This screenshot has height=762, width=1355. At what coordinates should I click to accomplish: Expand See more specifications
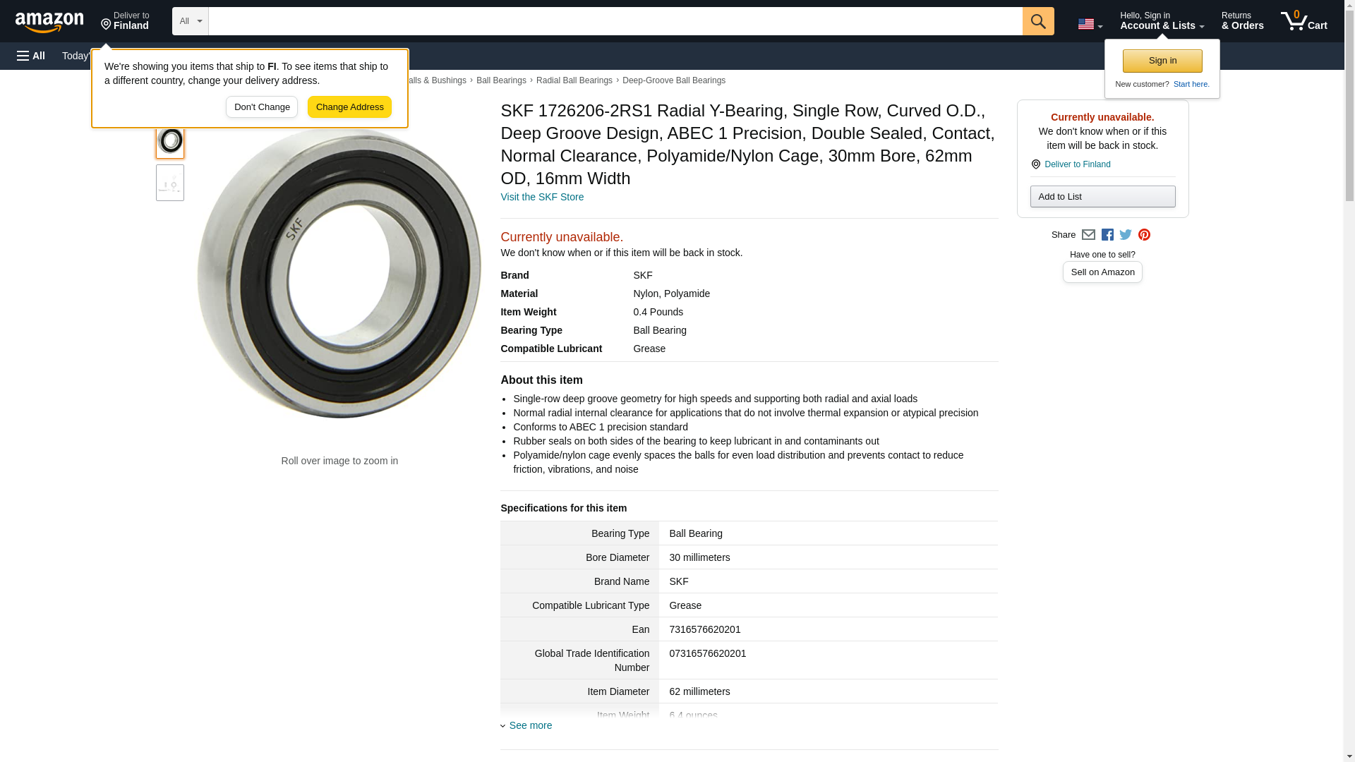[529, 725]
